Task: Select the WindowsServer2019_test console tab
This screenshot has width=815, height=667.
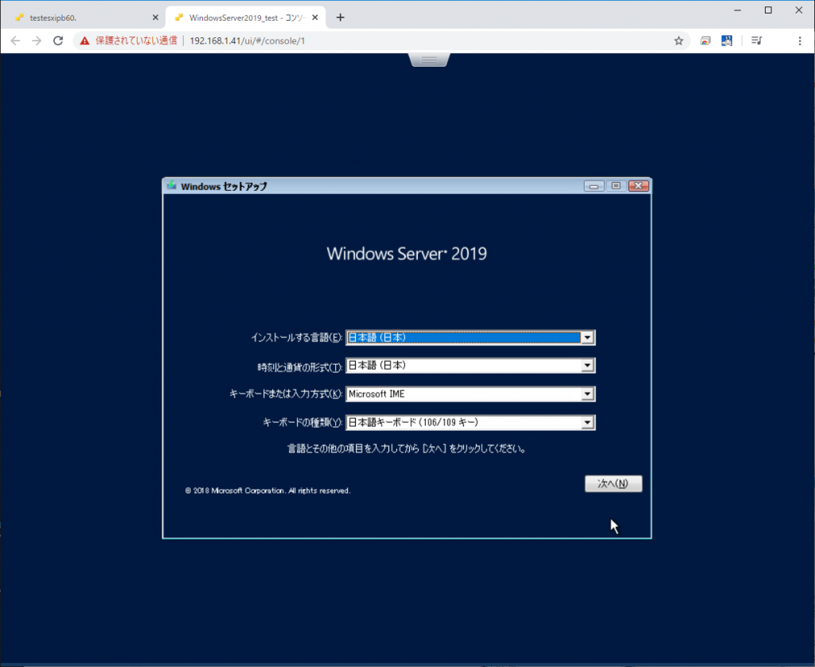Action: pyautogui.click(x=245, y=17)
